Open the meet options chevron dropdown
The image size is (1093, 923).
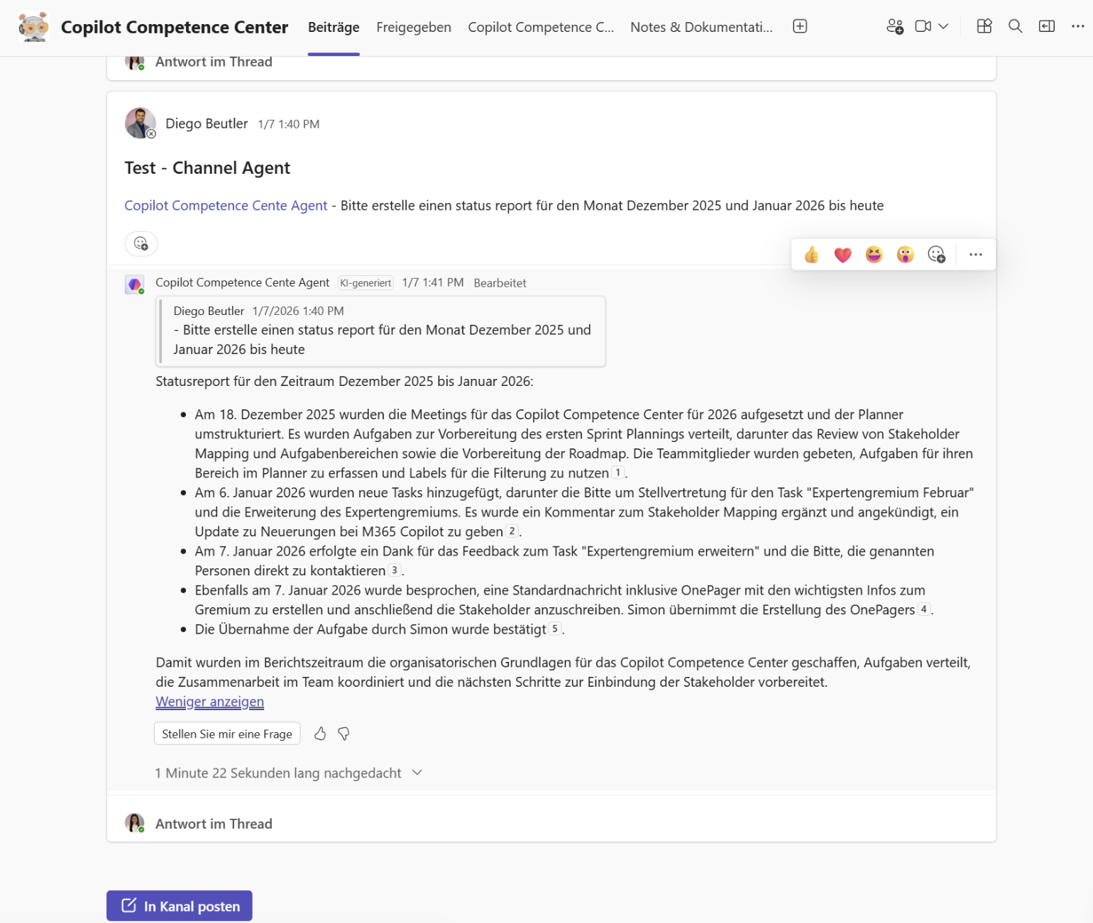coord(943,26)
